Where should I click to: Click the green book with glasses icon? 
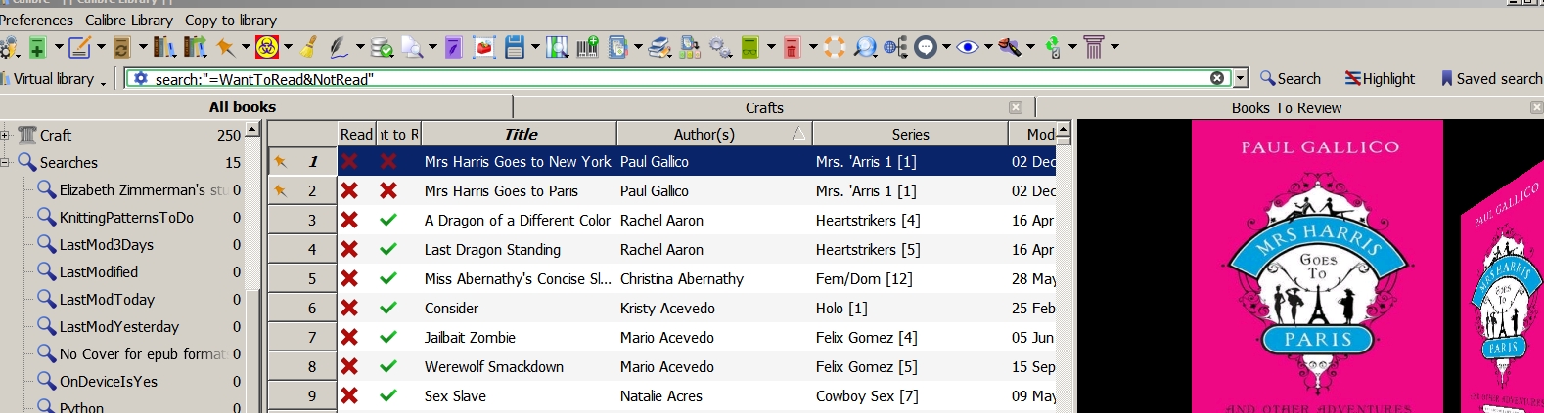751,46
